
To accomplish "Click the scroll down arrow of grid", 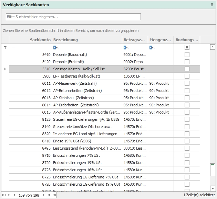I will click(213, 188).
